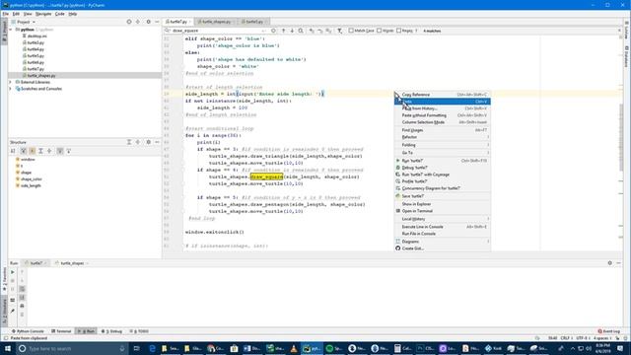Toggle Autoscroll to Source in Structure toolbar

point(60,151)
